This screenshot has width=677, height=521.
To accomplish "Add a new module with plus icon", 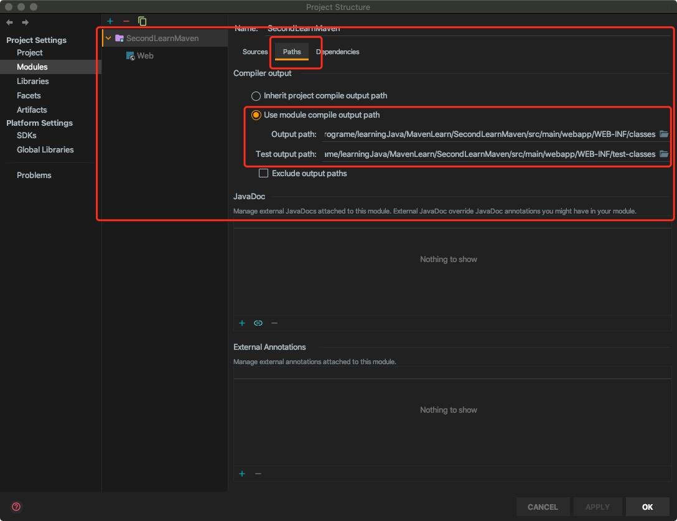I will 110,21.
